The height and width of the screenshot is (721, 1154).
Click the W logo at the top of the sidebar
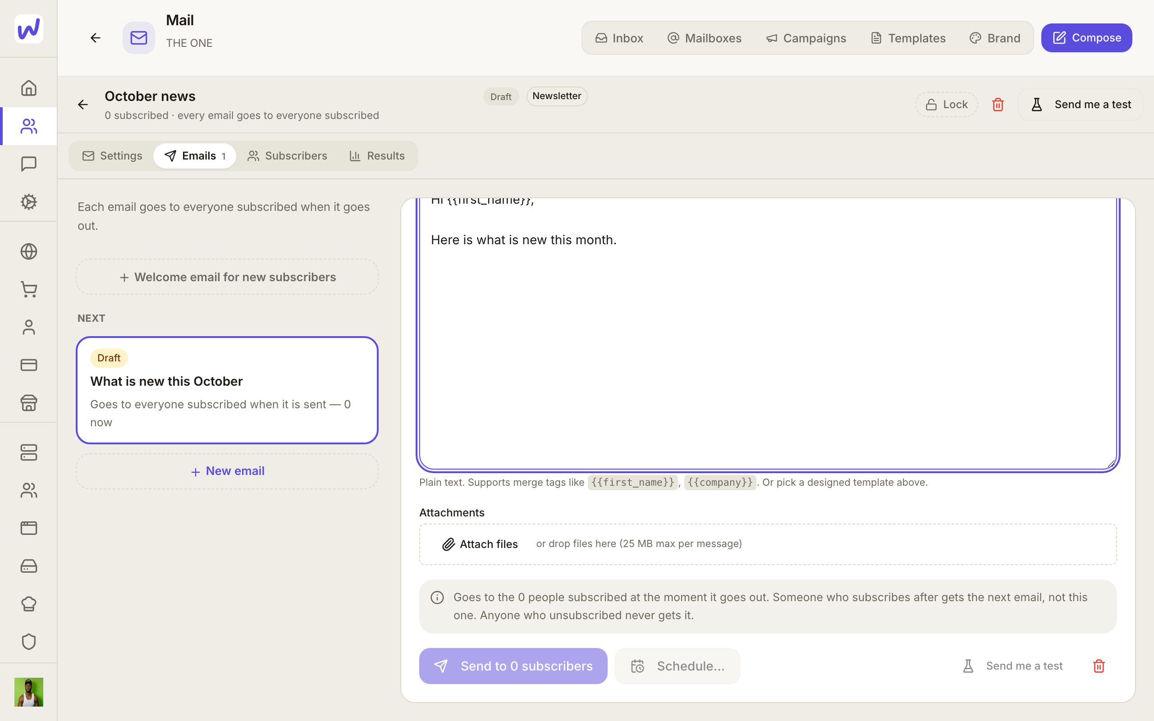28,28
